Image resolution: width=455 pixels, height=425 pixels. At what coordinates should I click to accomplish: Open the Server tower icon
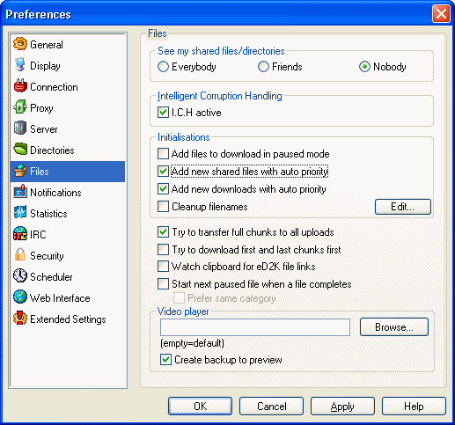[20, 128]
